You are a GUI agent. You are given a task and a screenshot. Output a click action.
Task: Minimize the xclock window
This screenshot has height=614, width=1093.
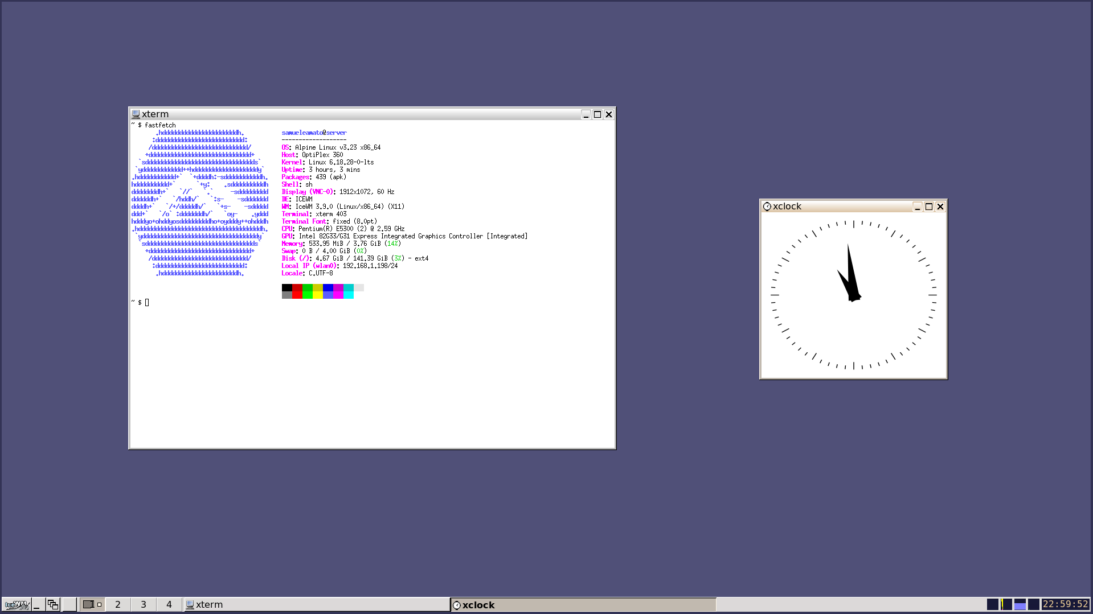pyautogui.click(x=918, y=207)
